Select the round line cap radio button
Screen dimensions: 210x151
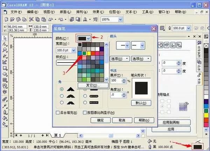click(85, 96)
